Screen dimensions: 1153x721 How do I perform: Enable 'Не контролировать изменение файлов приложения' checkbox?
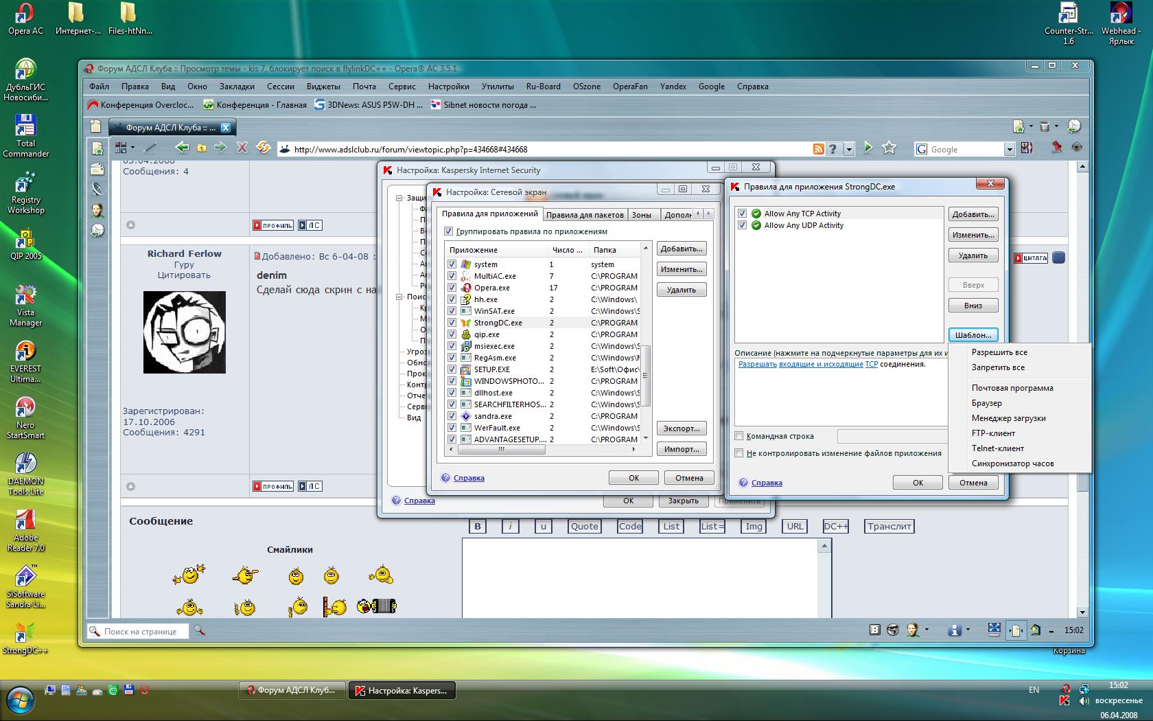739,453
